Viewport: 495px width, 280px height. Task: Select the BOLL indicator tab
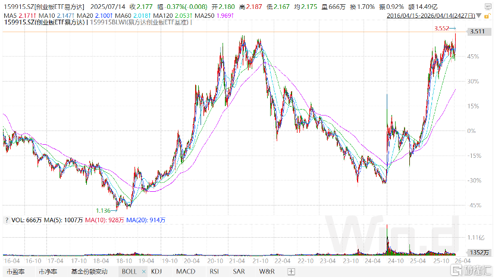click(130, 272)
